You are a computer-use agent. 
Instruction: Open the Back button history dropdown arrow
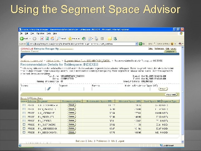coord(30,39)
